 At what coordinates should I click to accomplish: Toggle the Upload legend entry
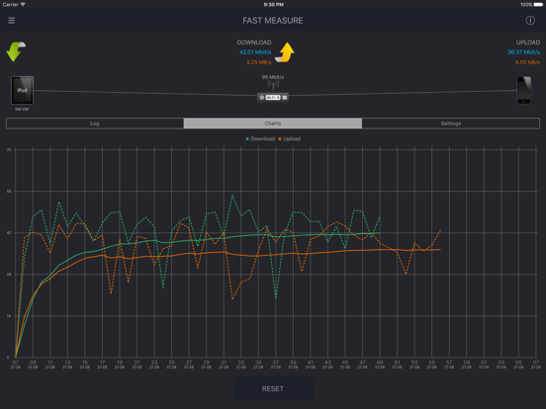tap(290, 138)
